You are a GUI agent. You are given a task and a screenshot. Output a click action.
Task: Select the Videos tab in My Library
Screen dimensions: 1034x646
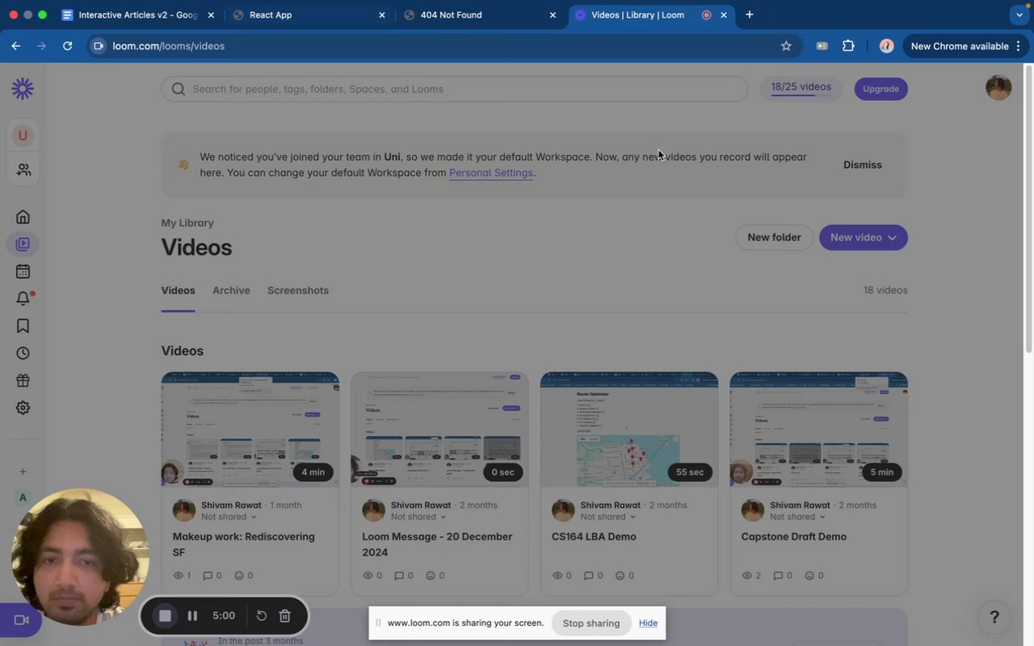178,291
